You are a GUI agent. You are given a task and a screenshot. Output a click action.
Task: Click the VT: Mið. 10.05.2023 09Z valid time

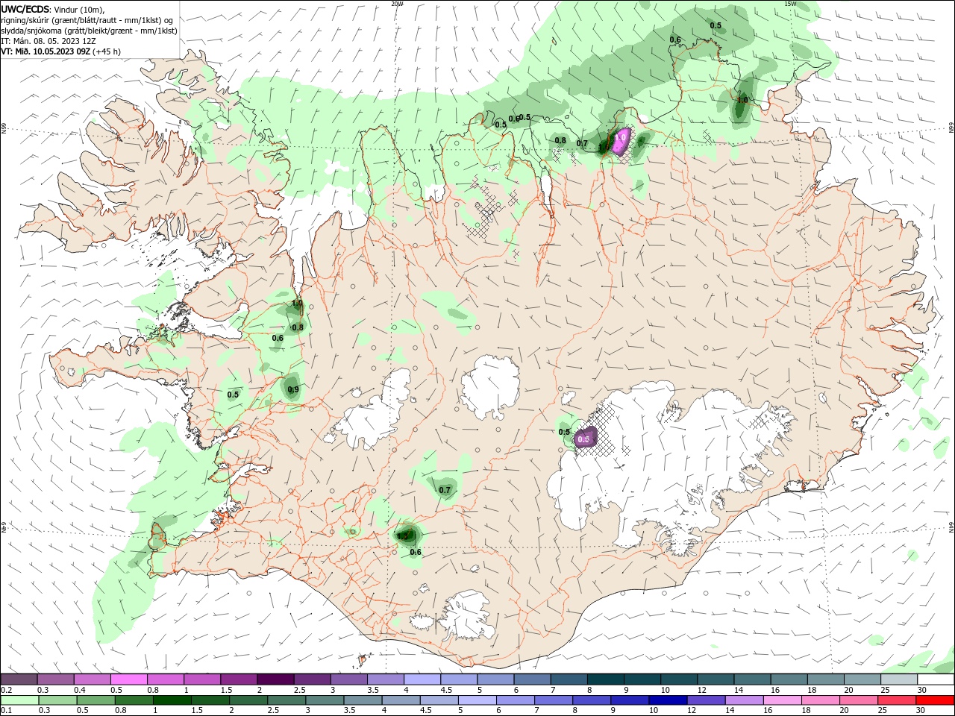[x=46, y=51]
